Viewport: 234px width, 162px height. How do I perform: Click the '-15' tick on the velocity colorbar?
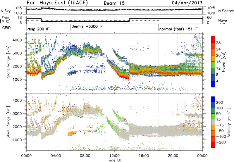[x=220, y=125]
